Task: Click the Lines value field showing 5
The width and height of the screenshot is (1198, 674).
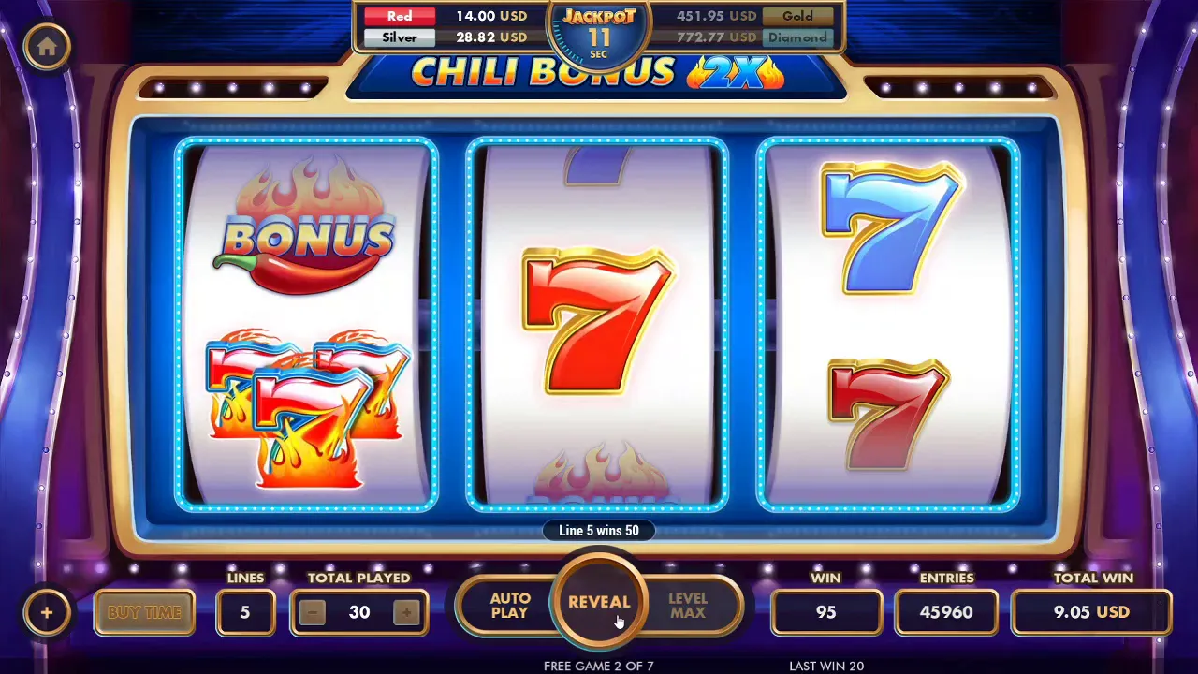Action: (x=245, y=612)
